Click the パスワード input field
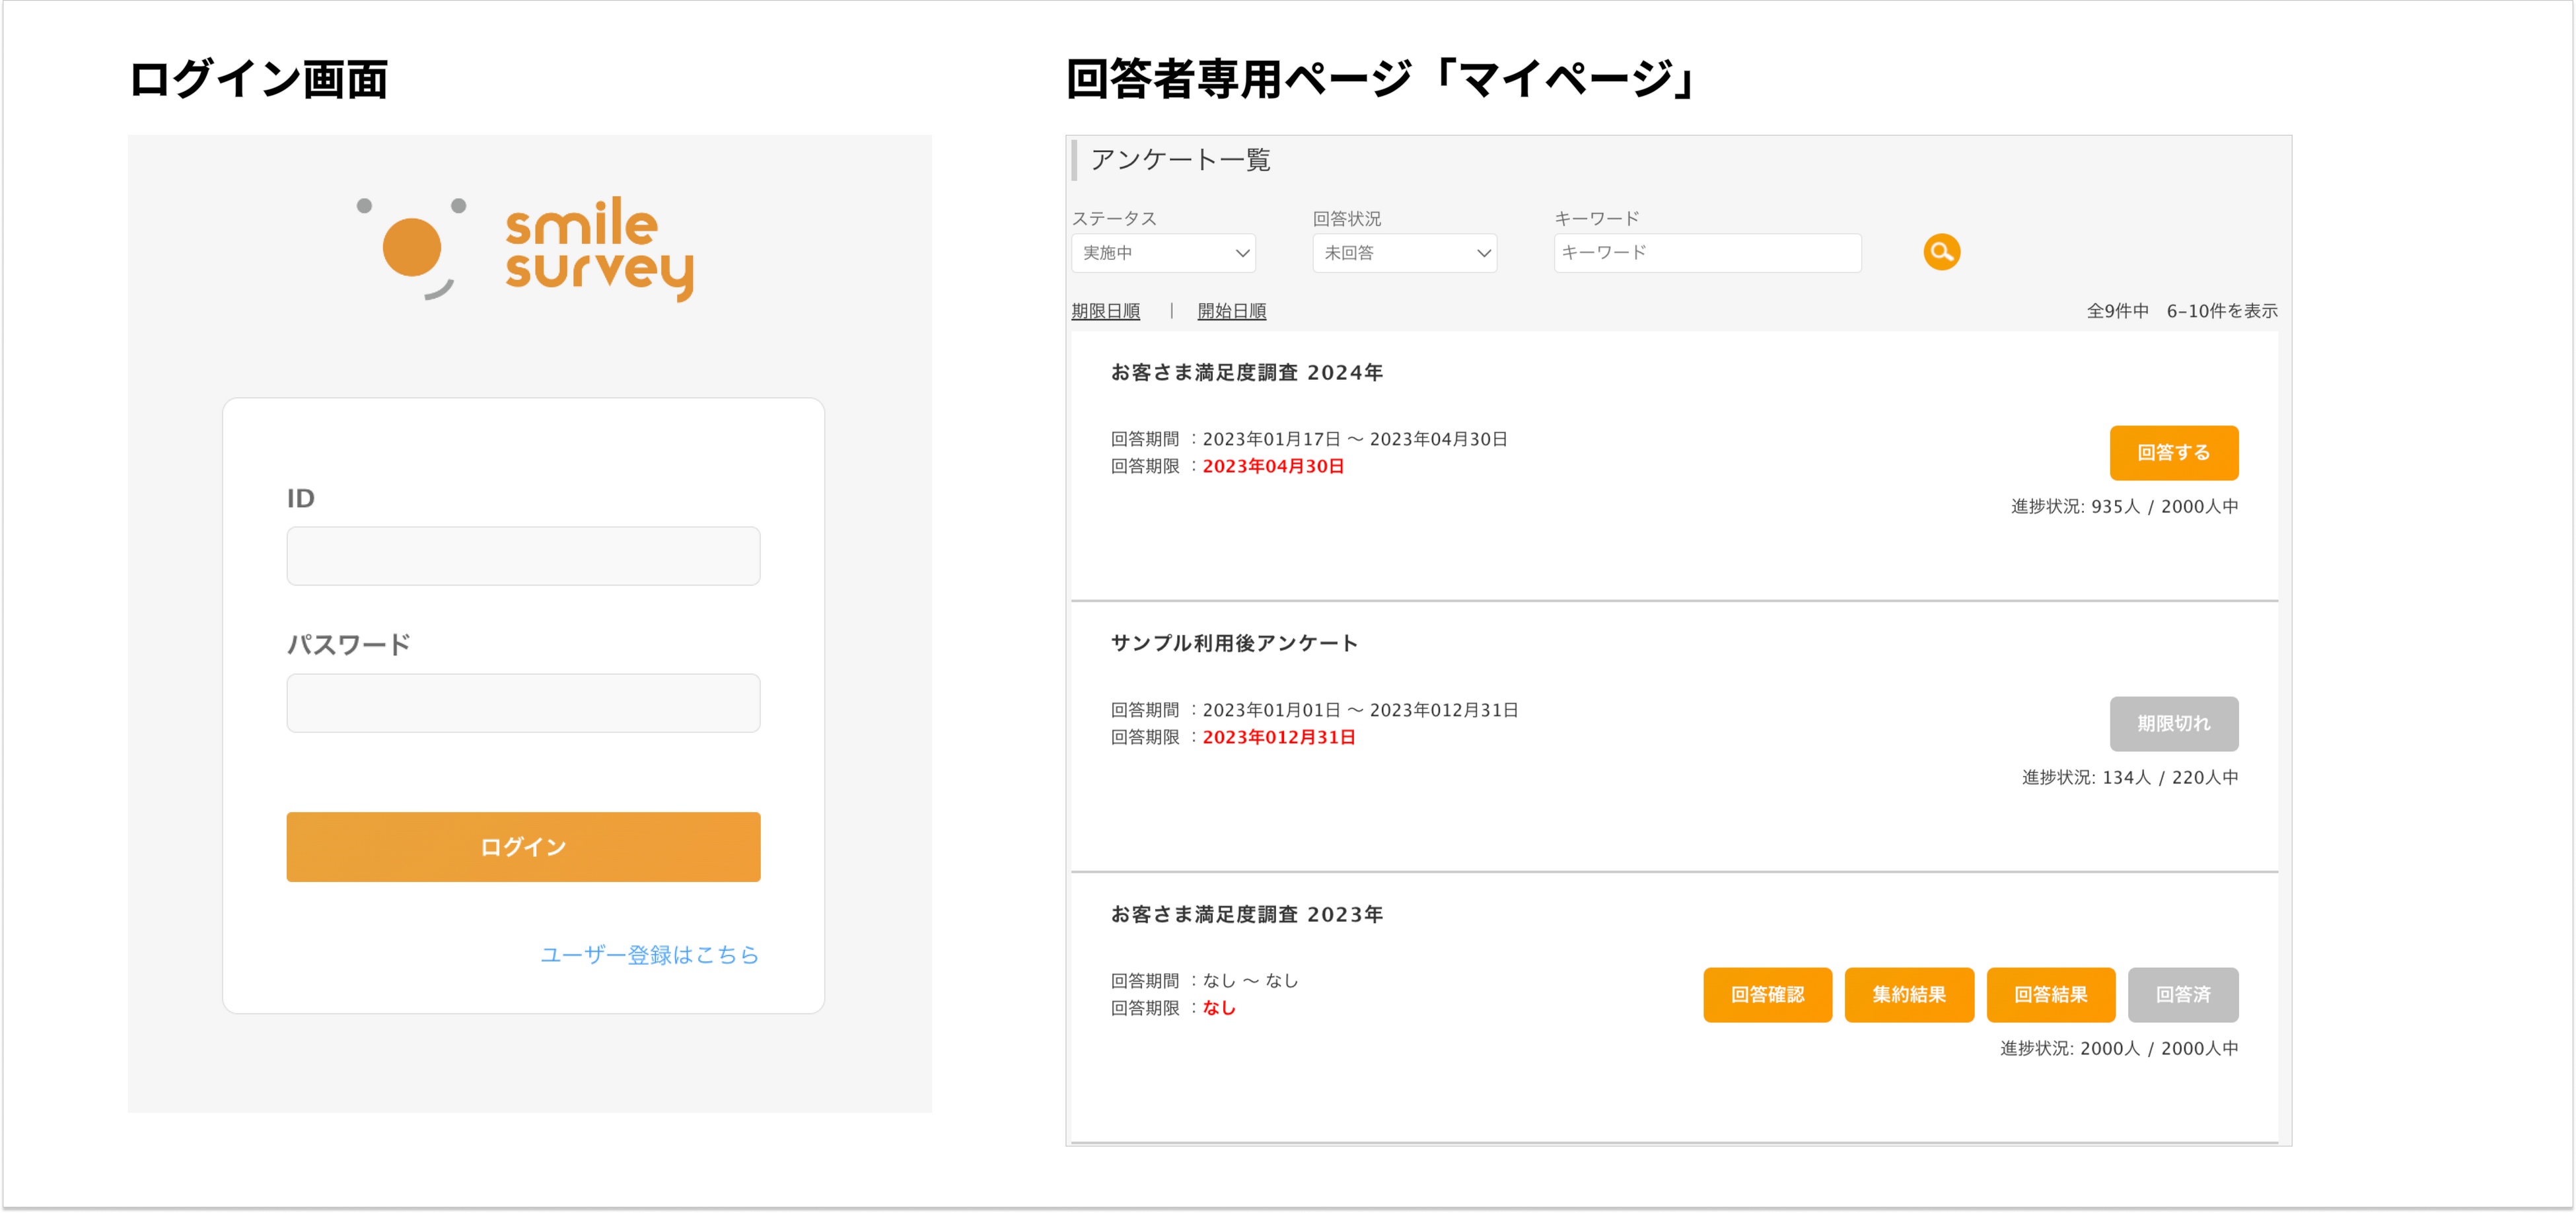This screenshot has width=2576, height=1213. coord(523,703)
